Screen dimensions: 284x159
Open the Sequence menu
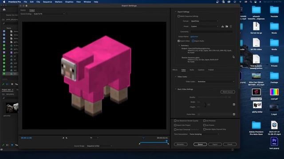point(47,2)
